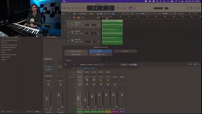
Task: Open the Functions menu in the tracks area
Action: 83,14
